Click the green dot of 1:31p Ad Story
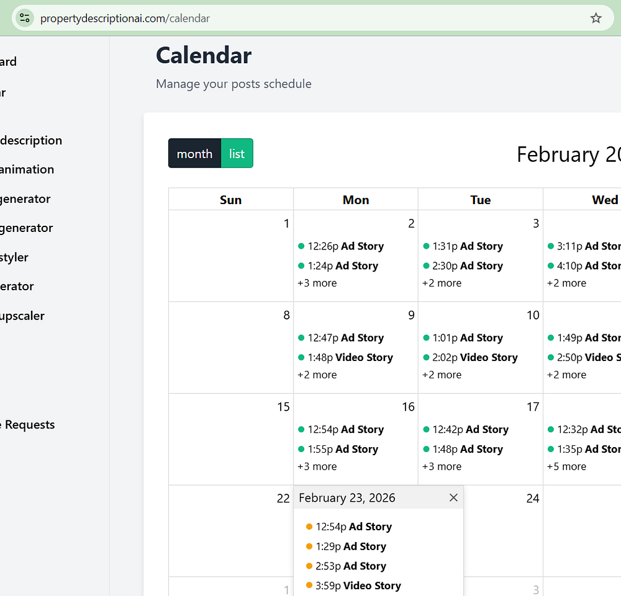 tap(426, 246)
